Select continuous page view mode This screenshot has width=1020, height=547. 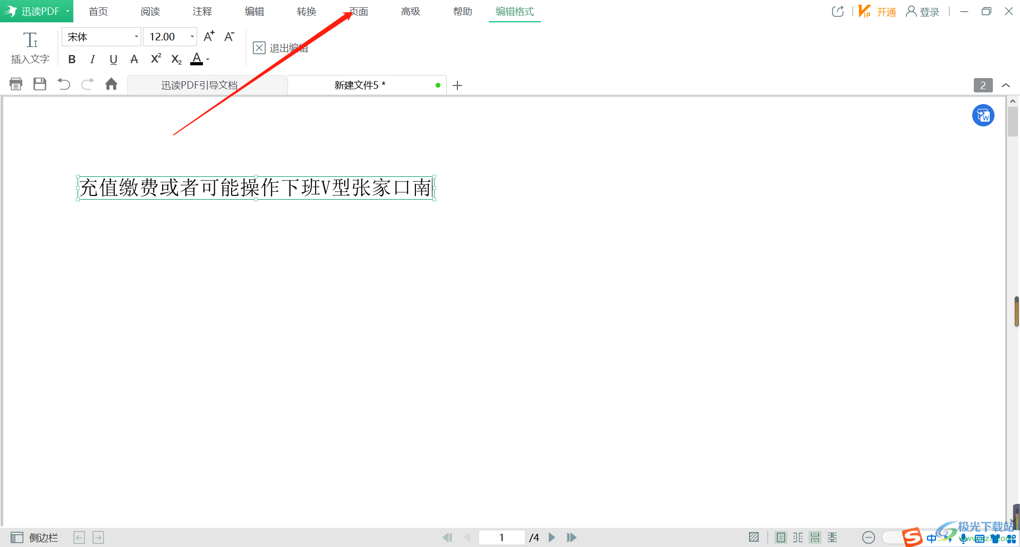[815, 537]
